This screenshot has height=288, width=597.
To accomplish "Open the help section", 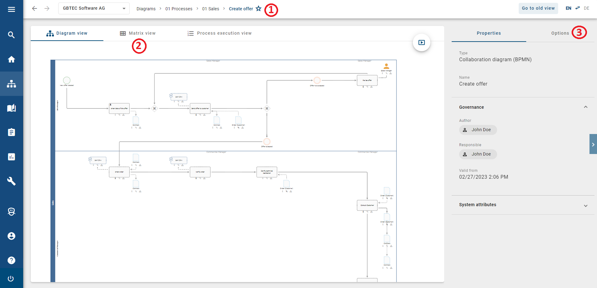I will [12, 260].
